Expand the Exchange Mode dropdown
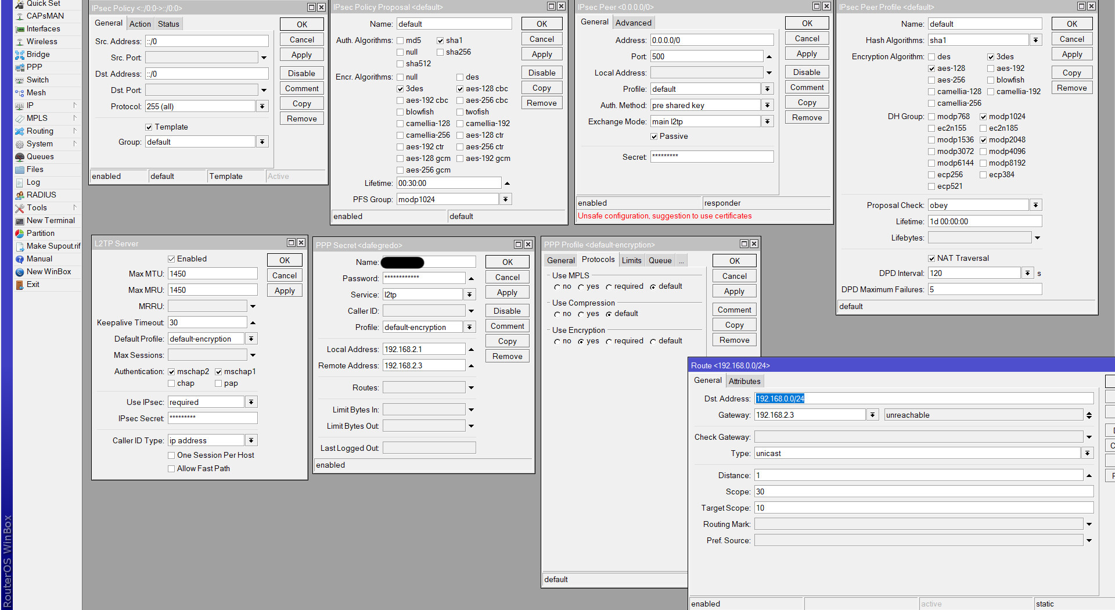1115x610 pixels. click(768, 122)
